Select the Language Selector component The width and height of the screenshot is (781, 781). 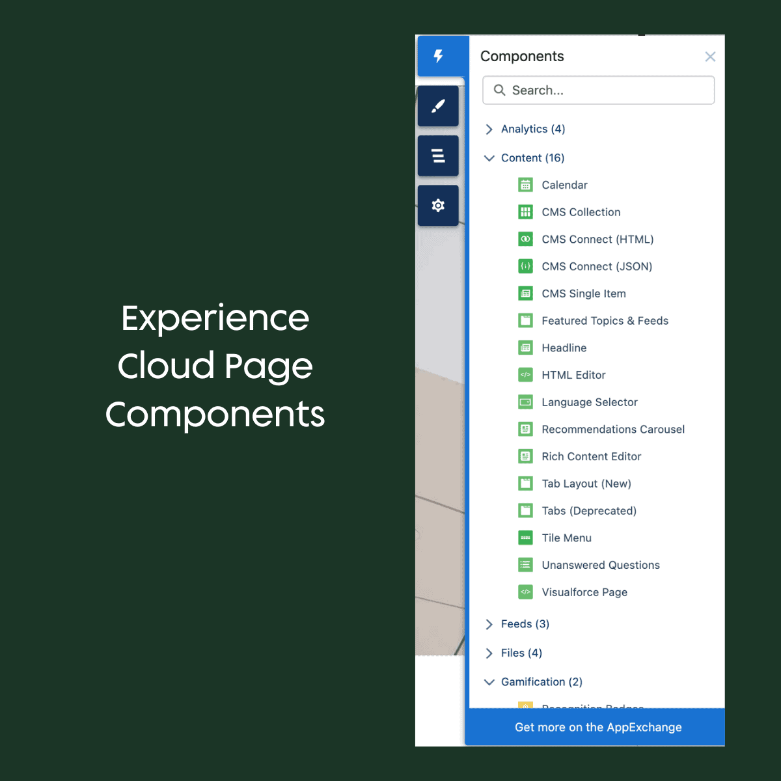point(589,402)
